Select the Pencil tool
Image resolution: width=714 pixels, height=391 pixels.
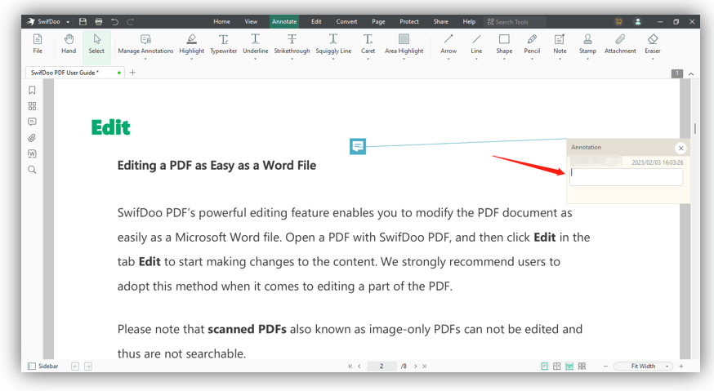point(532,44)
